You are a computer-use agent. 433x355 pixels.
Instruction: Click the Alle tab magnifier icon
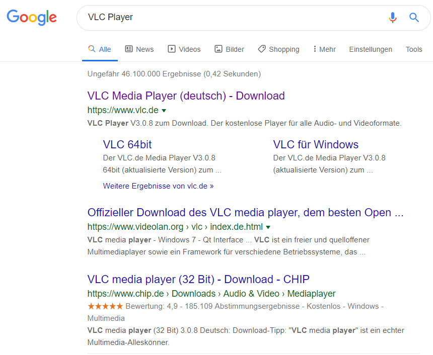pos(92,49)
